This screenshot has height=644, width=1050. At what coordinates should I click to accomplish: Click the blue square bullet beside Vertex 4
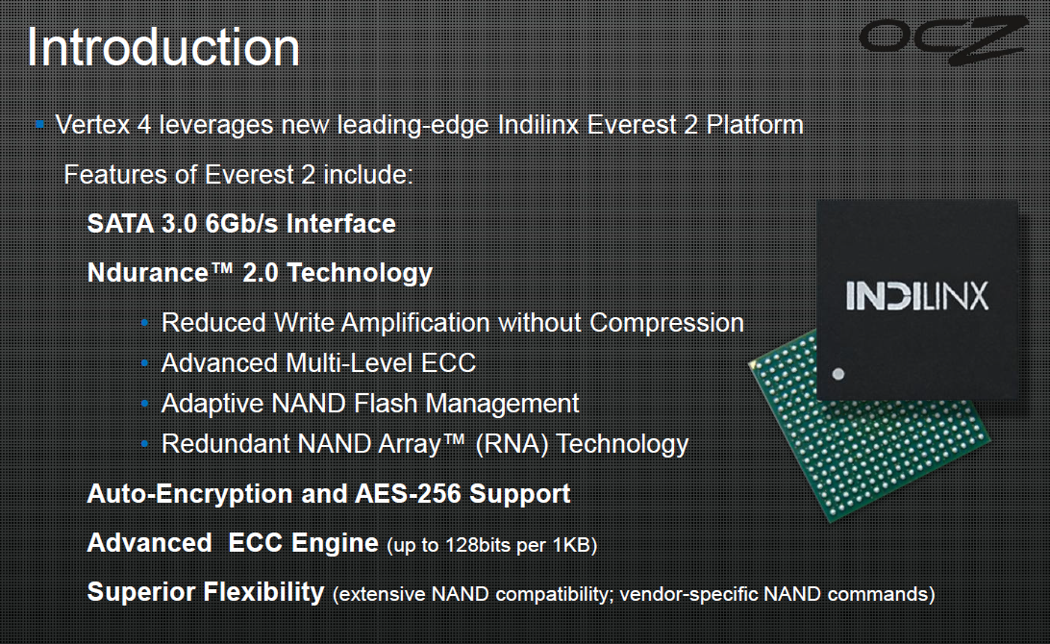(x=40, y=125)
